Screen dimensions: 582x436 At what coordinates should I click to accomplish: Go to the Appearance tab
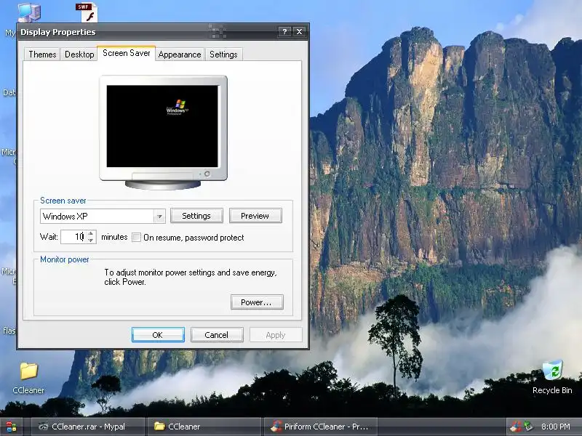pos(180,54)
